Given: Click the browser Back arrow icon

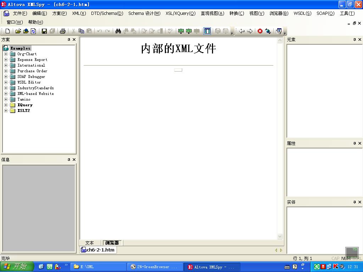Looking at the screenshot, I should pos(242,31).
